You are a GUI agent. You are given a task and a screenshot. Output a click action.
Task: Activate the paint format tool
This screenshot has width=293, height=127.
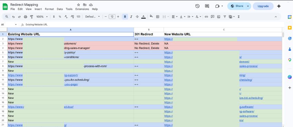32,17
